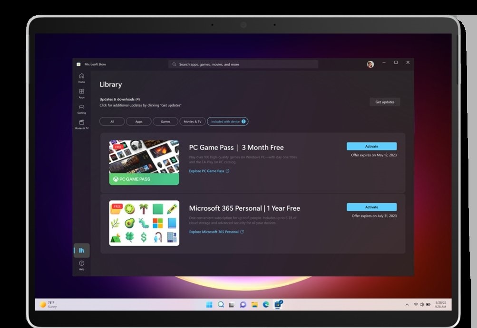The width and height of the screenshot is (477, 328).
Task: Follow the Explore PC Game Pass link
Action: 209,171
